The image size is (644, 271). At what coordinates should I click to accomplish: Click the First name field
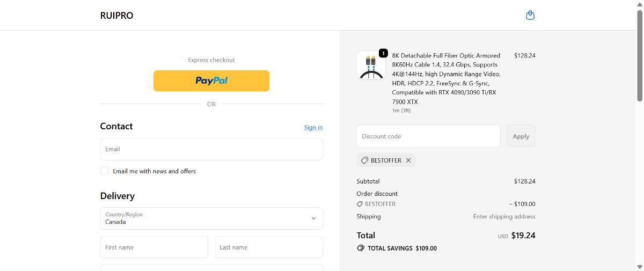pyautogui.click(x=154, y=247)
